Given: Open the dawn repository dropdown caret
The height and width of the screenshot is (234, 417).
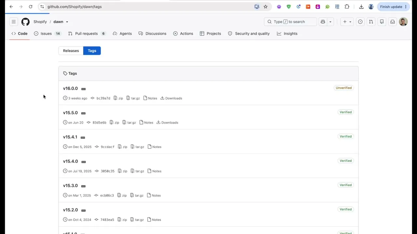Looking at the screenshot, I should [67, 22].
